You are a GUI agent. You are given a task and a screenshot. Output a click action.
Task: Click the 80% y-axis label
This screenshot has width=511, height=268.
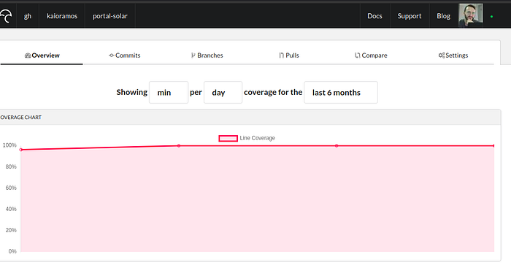(x=11, y=166)
